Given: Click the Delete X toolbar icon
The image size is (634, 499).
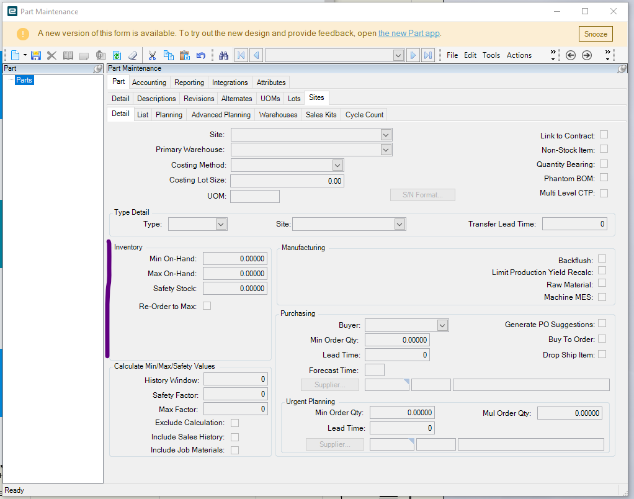Looking at the screenshot, I should (51, 55).
